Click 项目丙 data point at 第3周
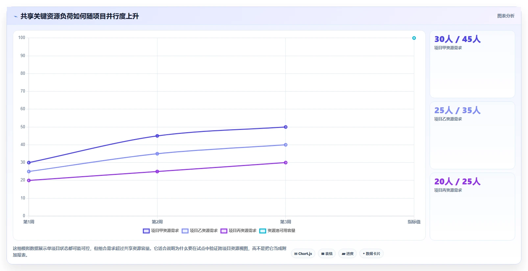The height and width of the screenshot is (271, 528). pos(286,162)
